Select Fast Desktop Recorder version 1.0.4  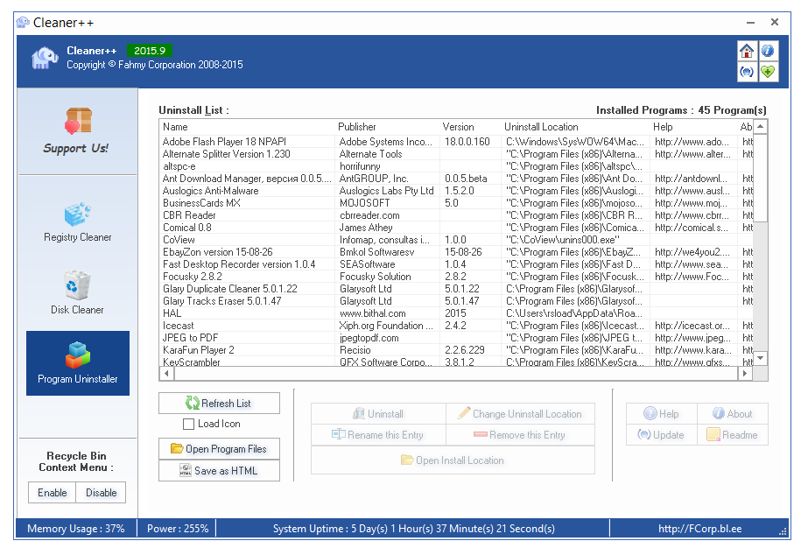[456, 264]
